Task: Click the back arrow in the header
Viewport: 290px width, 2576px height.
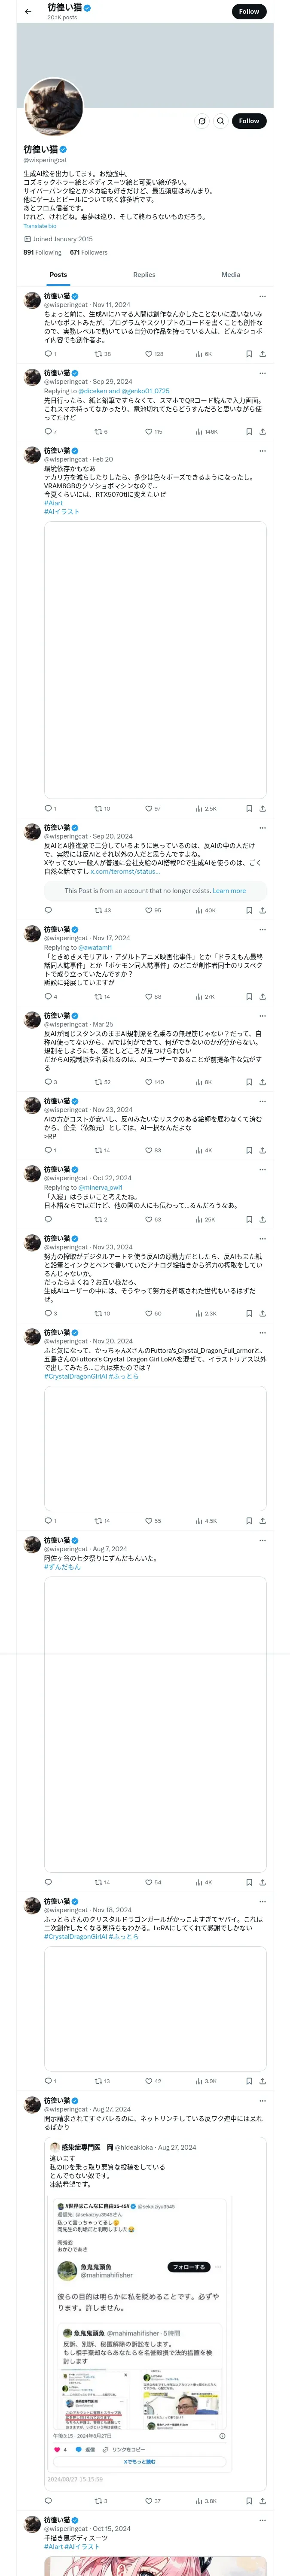Action: (28, 12)
